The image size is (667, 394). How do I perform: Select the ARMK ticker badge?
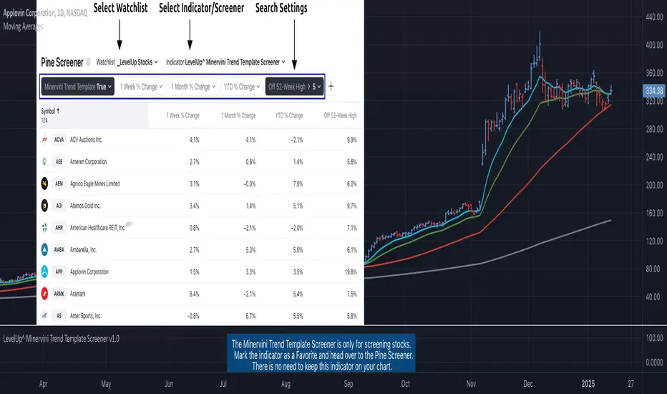click(59, 294)
